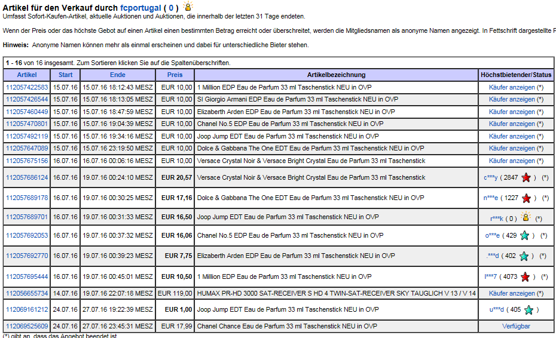This screenshot has height=338, width=556.
Task: Open item 112057426544
Action: [27, 99]
